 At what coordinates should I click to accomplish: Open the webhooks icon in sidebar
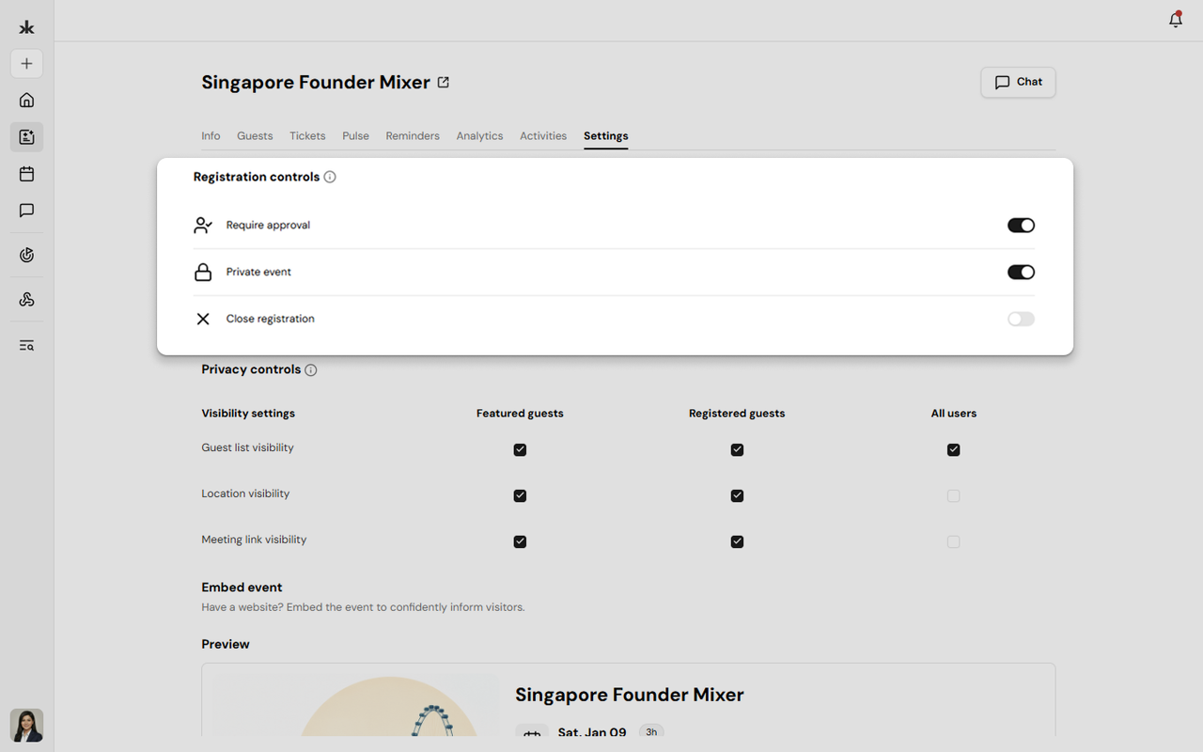(x=26, y=300)
